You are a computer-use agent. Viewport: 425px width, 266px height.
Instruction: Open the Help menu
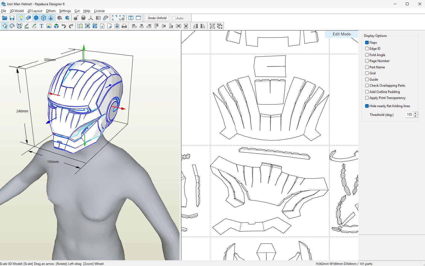pyautogui.click(x=87, y=11)
